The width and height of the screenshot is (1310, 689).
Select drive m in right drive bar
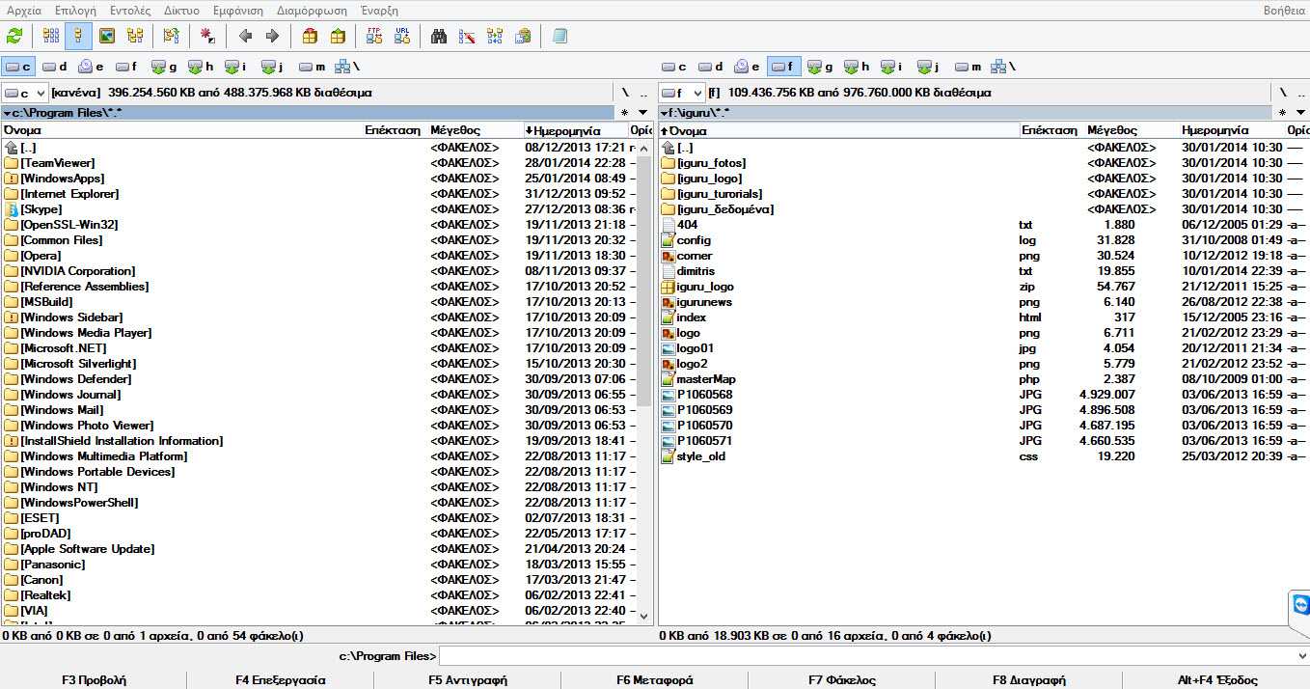968,67
